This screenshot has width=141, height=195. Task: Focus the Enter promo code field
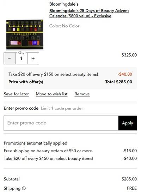click(61, 123)
